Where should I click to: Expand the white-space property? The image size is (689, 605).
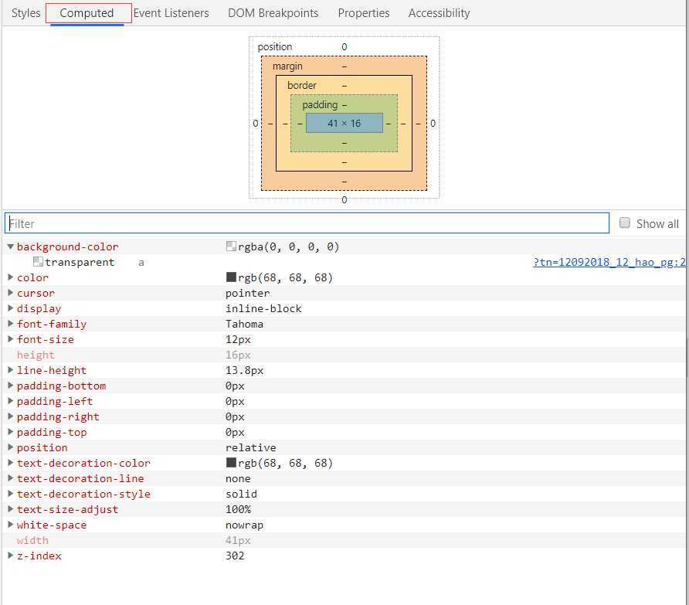[11, 525]
